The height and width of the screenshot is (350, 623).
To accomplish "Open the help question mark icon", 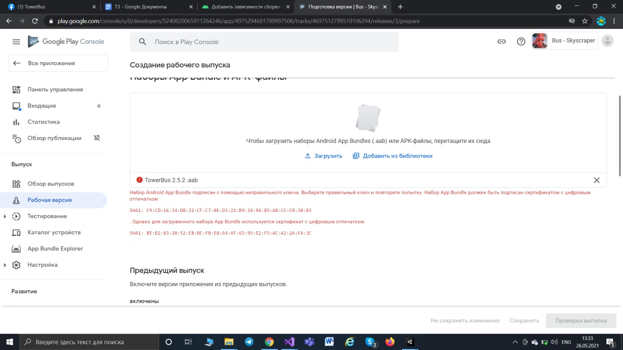I will pyautogui.click(x=521, y=42).
